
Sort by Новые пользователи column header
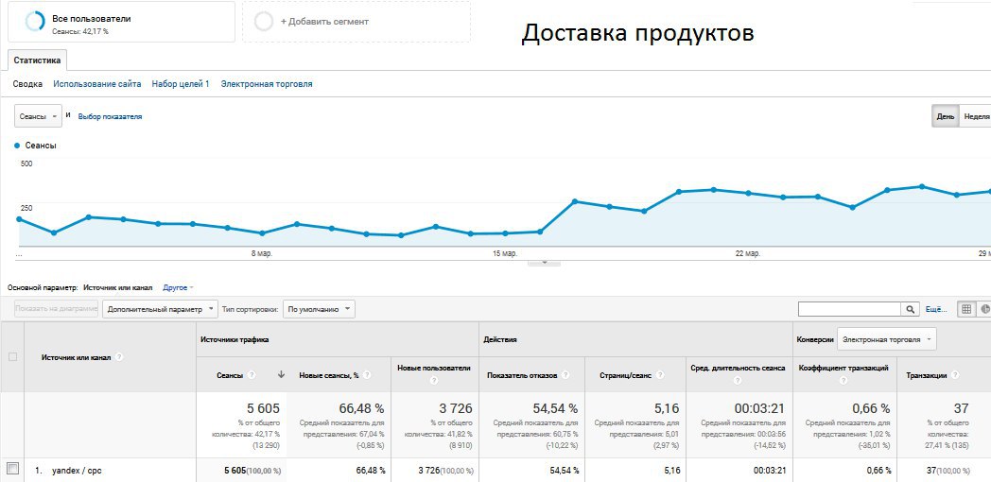pos(433,368)
